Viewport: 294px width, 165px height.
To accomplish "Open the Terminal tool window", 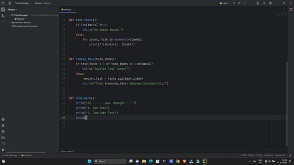I will (x=3, y=138).
